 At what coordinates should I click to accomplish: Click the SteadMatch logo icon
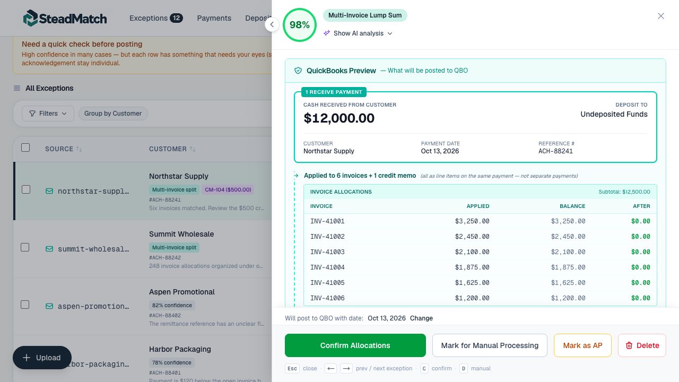pos(31,18)
